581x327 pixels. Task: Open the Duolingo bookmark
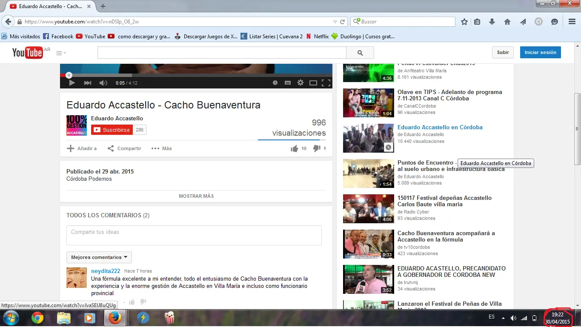click(363, 37)
